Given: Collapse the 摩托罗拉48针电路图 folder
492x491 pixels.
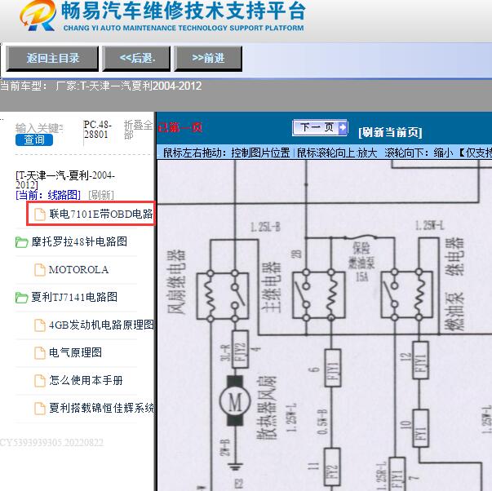Looking at the screenshot, I should pyautogui.click(x=79, y=241).
